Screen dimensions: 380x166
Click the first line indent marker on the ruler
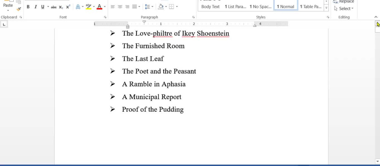pos(144,22)
